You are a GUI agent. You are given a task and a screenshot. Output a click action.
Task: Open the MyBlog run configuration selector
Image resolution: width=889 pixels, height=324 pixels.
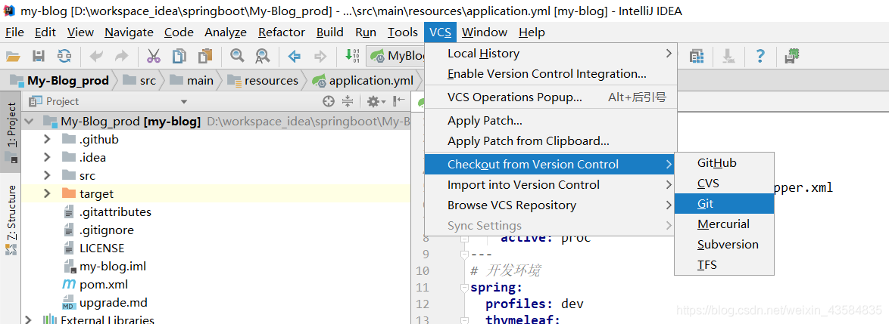tap(397, 55)
